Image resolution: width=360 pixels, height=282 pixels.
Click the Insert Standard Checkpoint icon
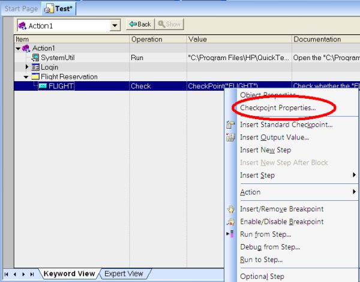tap(230, 124)
